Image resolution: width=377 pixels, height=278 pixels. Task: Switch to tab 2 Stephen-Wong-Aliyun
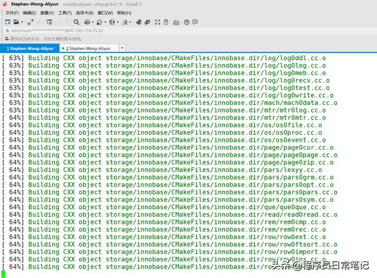[89, 48]
